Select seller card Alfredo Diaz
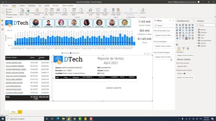 [x=36, y=23]
